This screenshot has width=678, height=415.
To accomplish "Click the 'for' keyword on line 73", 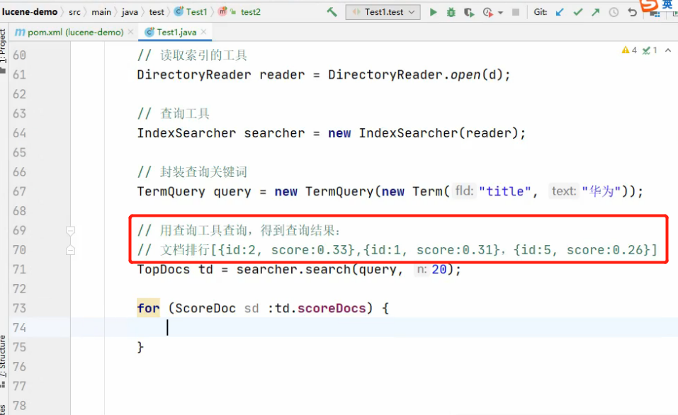I will [x=148, y=308].
